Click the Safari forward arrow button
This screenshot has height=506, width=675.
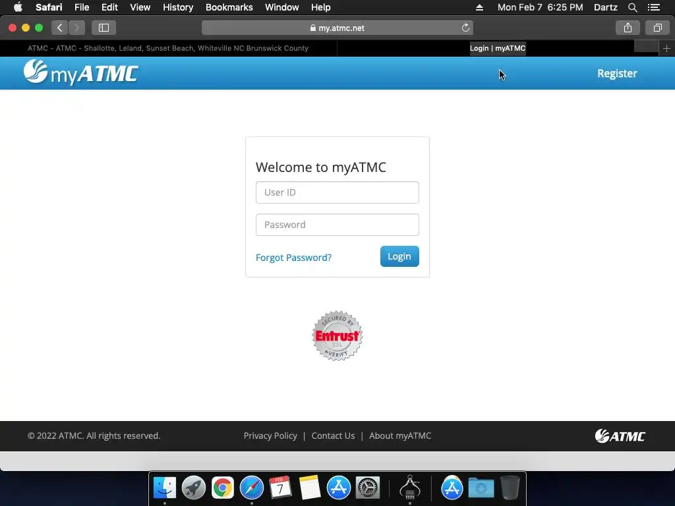coord(76,28)
